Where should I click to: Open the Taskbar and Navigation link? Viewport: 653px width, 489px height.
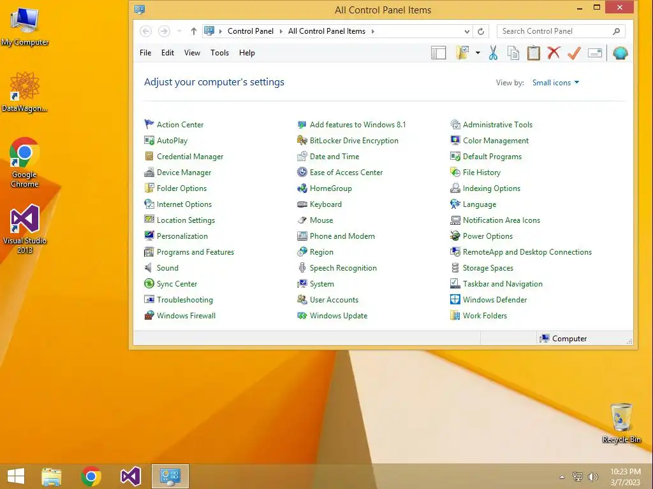(x=503, y=283)
